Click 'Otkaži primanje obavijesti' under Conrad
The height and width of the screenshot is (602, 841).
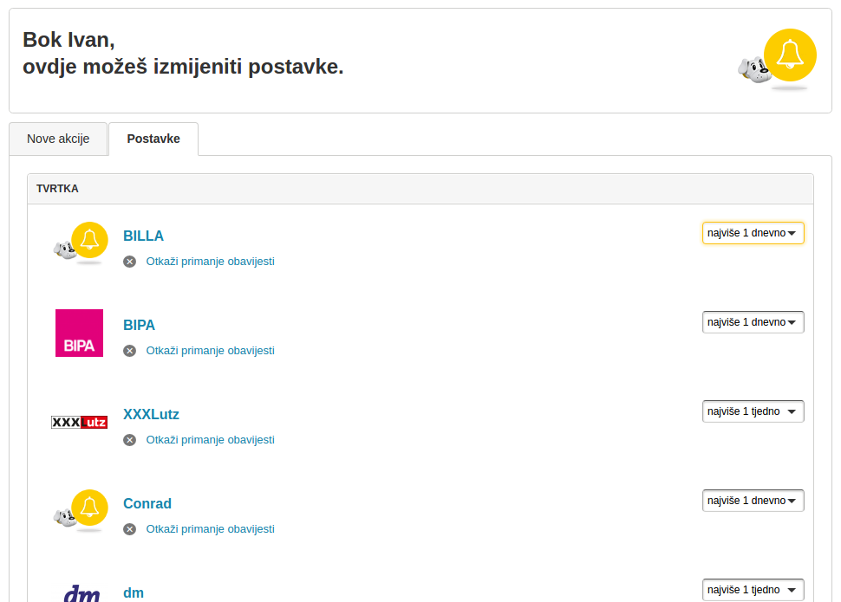click(x=210, y=528)
